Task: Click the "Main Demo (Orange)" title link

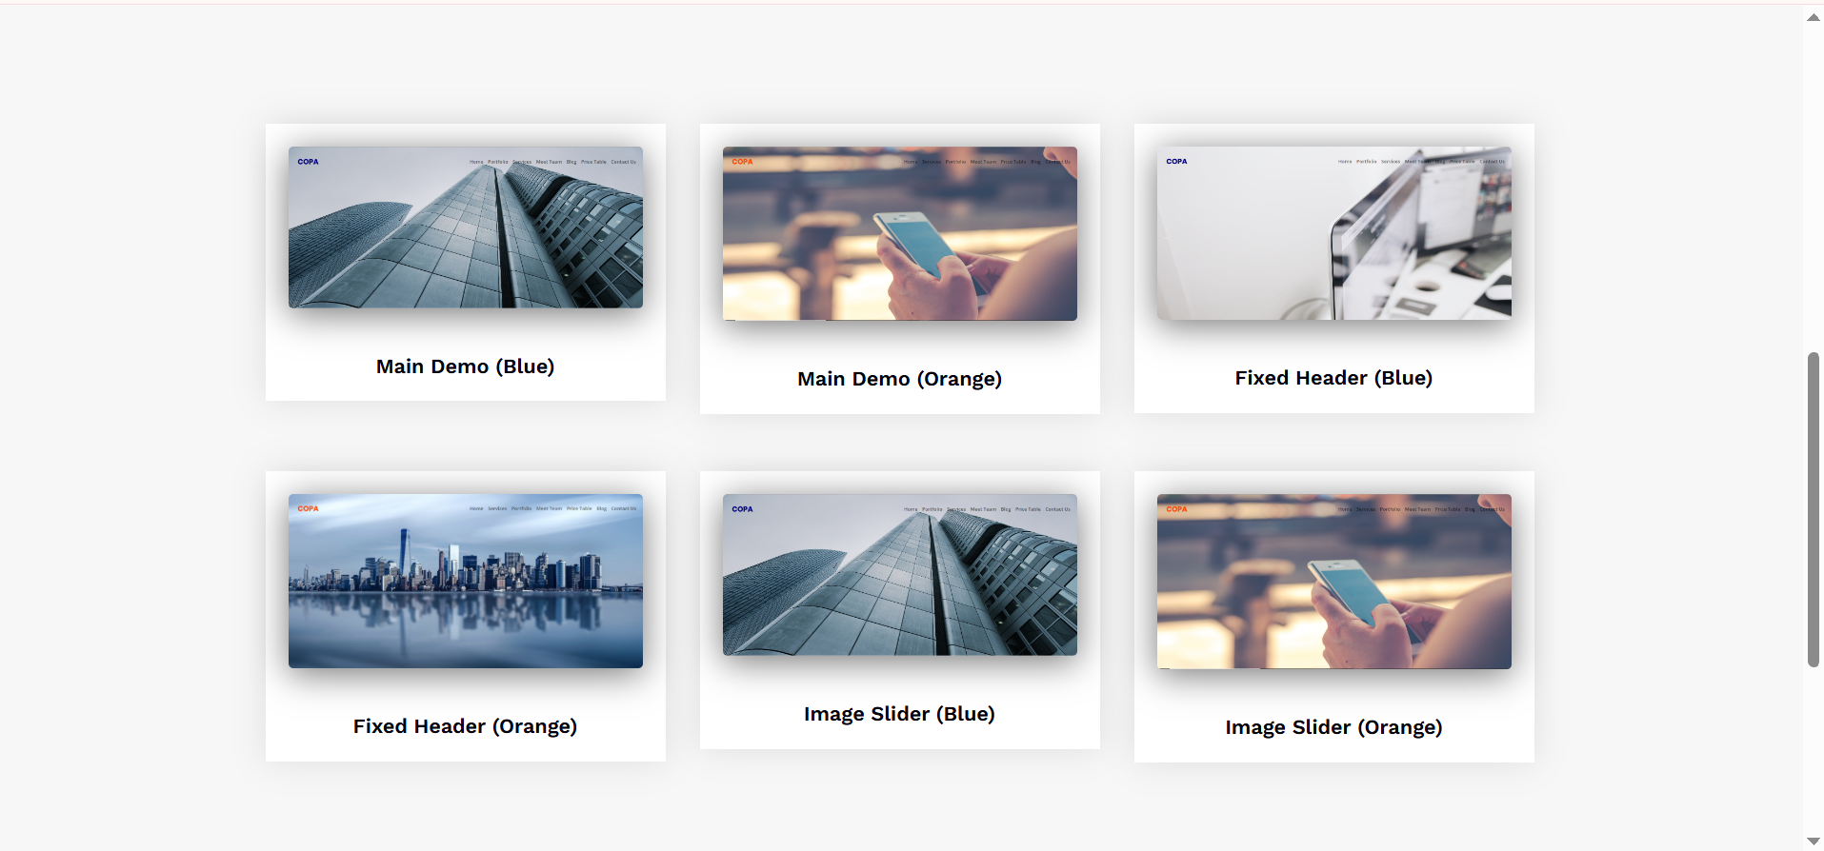Action: tap(899, 379)
